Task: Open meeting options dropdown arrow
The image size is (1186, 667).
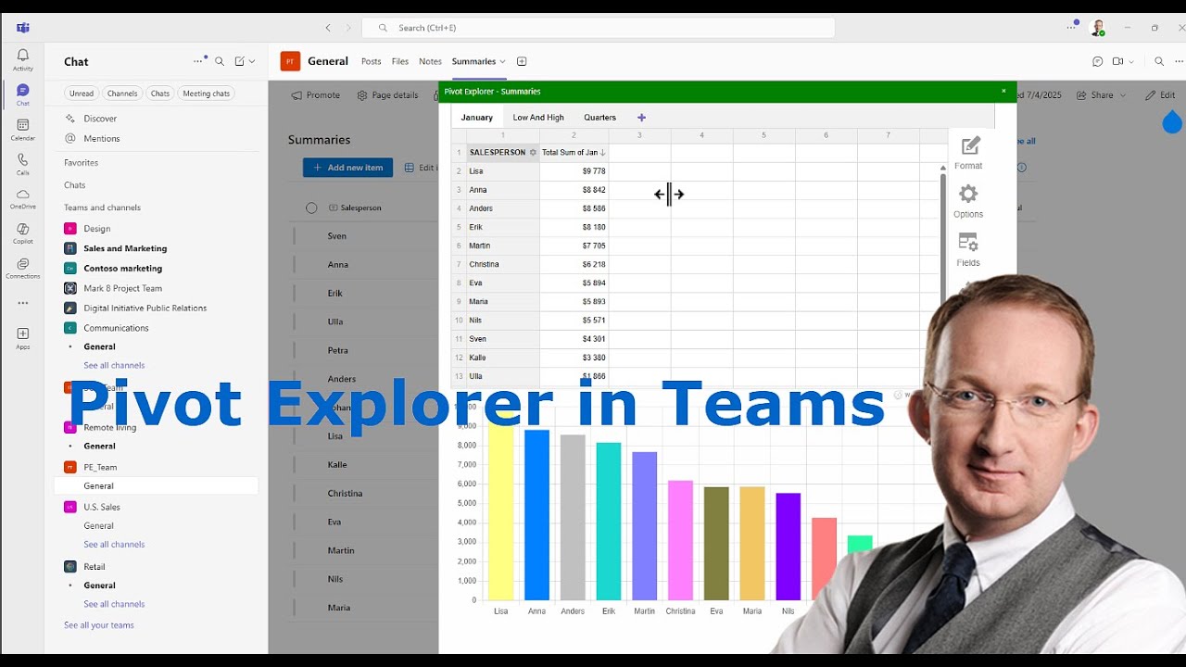Action: tap(1132, 62)
